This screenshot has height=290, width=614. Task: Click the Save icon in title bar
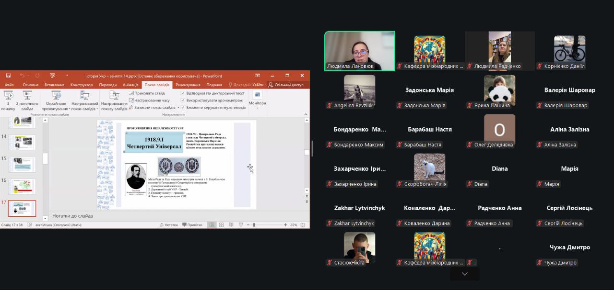(8, 76)
